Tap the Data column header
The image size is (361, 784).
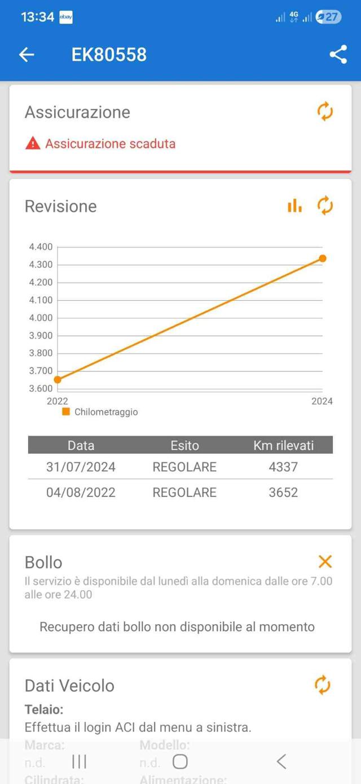pos(81,445)
